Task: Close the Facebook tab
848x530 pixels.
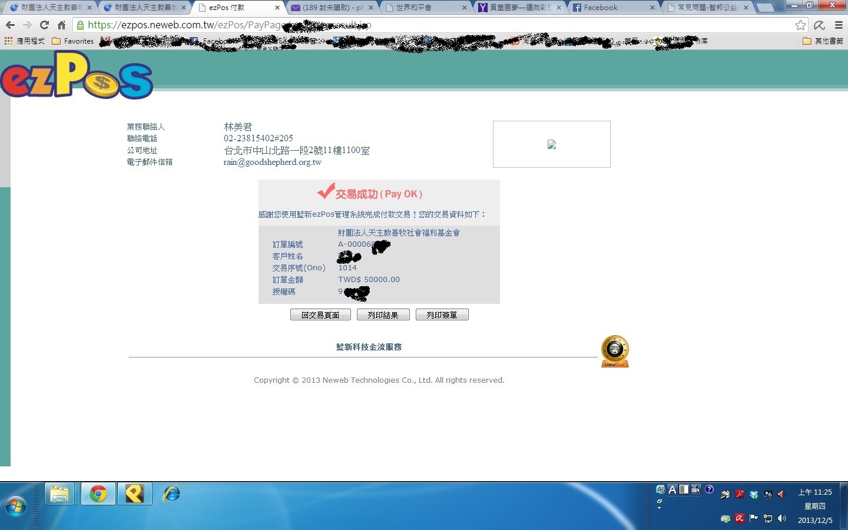Action: click(x=652, y=8)
